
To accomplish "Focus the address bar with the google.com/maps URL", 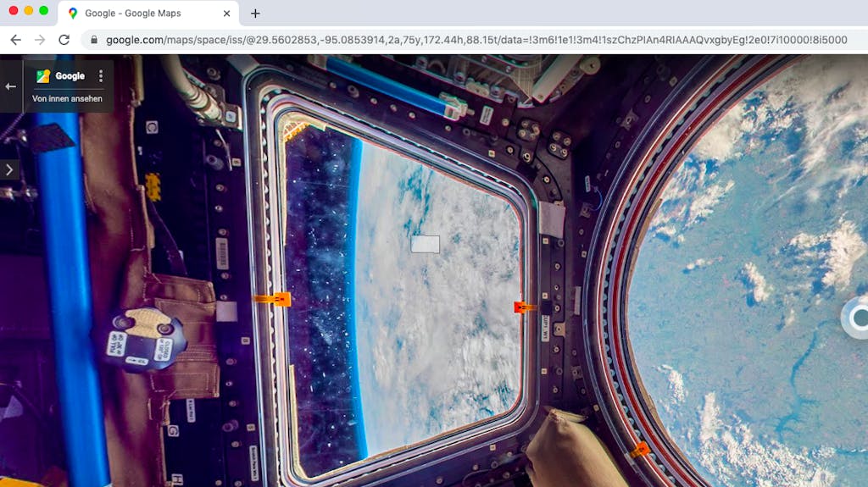I will coord(476,40).
